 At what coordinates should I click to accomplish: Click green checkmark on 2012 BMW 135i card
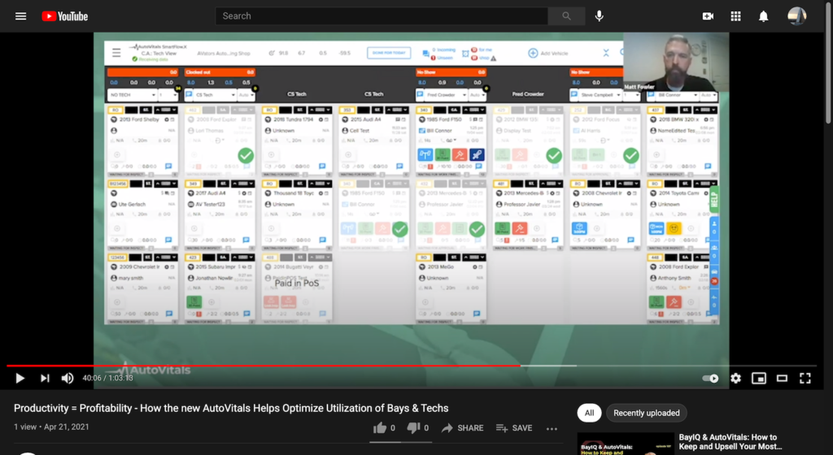tap(553, 155)
